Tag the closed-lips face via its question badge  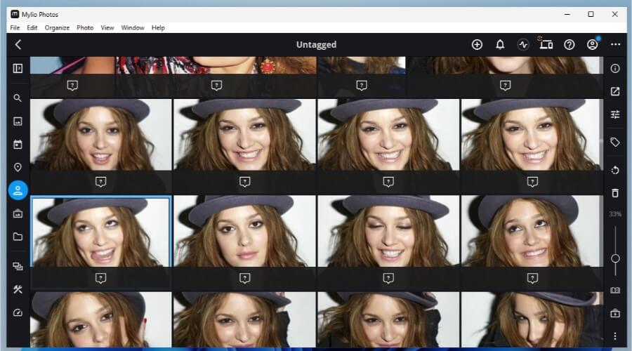point(244,278)
